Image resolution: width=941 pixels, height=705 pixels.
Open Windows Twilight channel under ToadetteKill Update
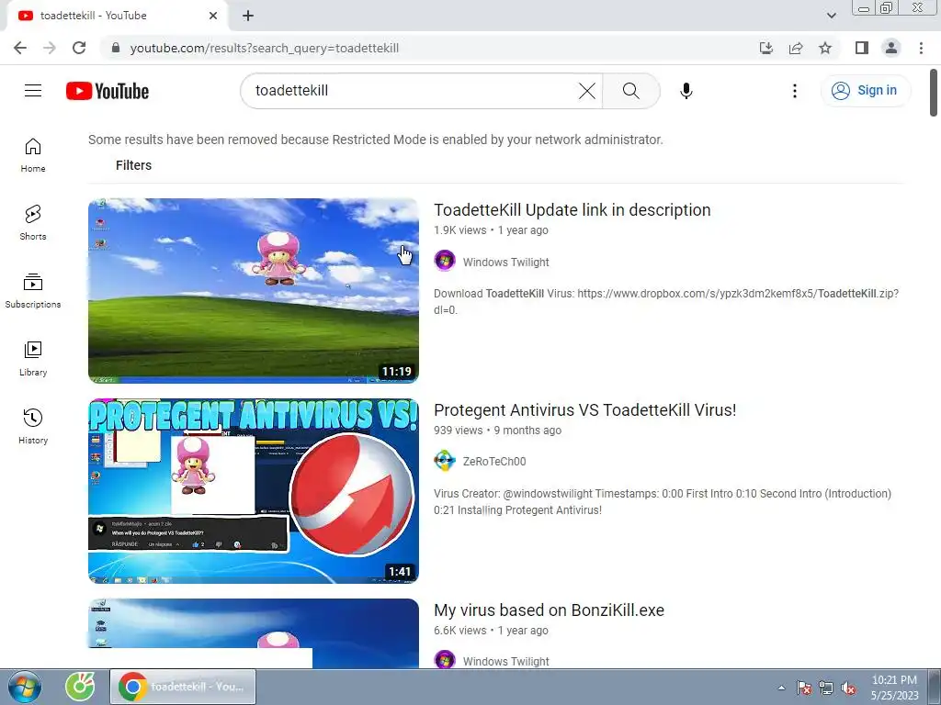click(x=506, y=262)
